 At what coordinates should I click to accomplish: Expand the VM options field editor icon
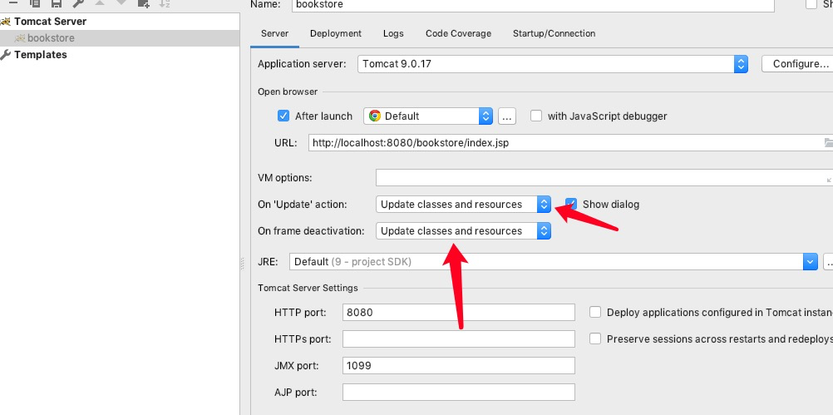click(x=830, y=180)
